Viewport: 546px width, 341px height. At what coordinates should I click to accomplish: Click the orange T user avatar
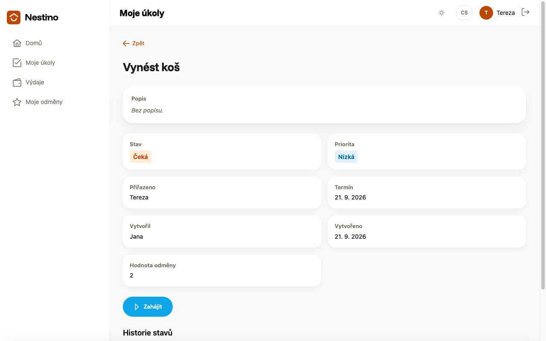[x=486, y=13]
